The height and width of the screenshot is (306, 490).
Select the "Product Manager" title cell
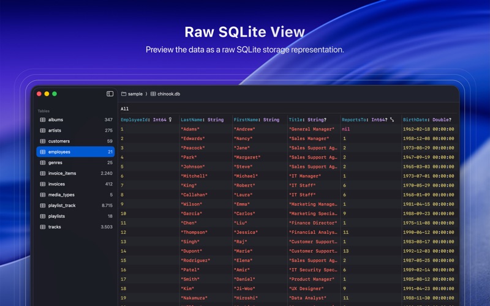312,279
